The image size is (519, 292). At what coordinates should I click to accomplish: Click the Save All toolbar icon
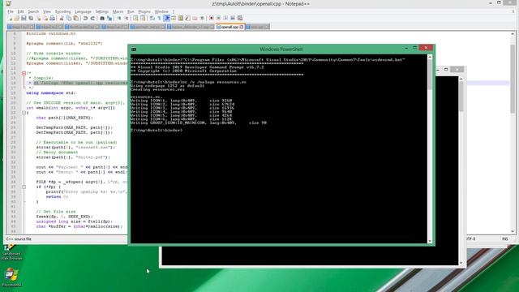click(31, 18)
